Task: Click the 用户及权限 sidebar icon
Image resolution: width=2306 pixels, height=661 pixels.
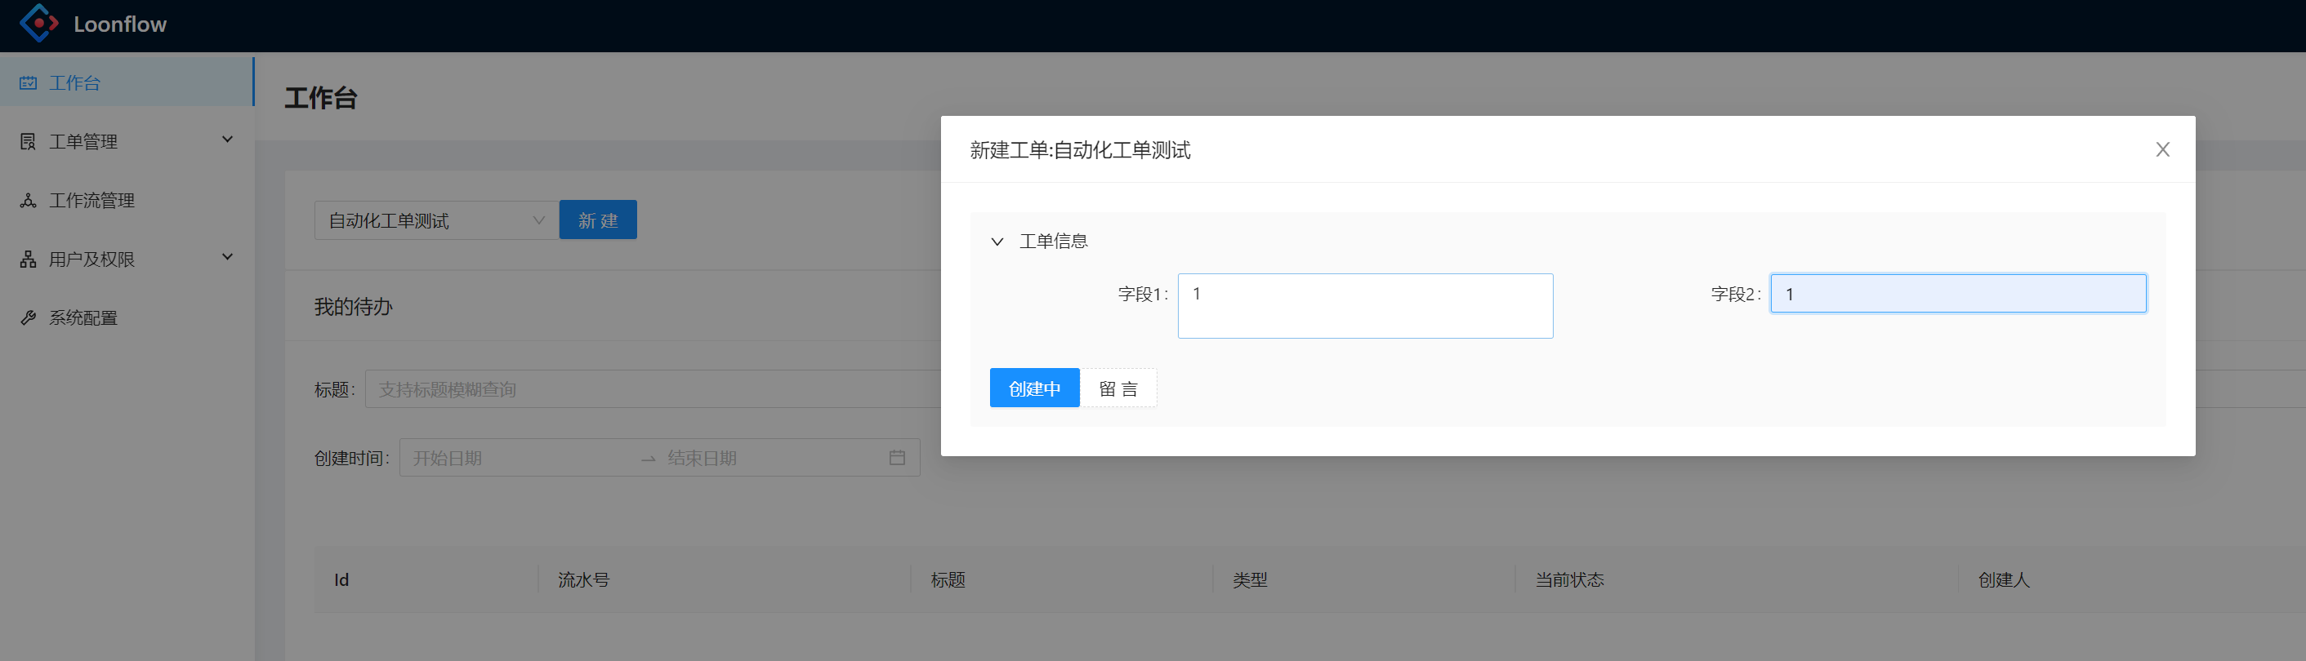Action: point(29,260)
